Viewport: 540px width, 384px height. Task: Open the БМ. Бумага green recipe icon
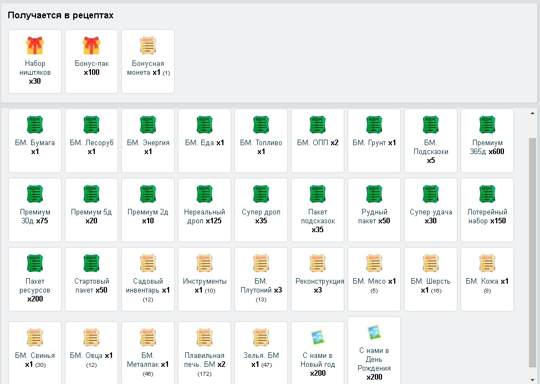pos(35,125)
